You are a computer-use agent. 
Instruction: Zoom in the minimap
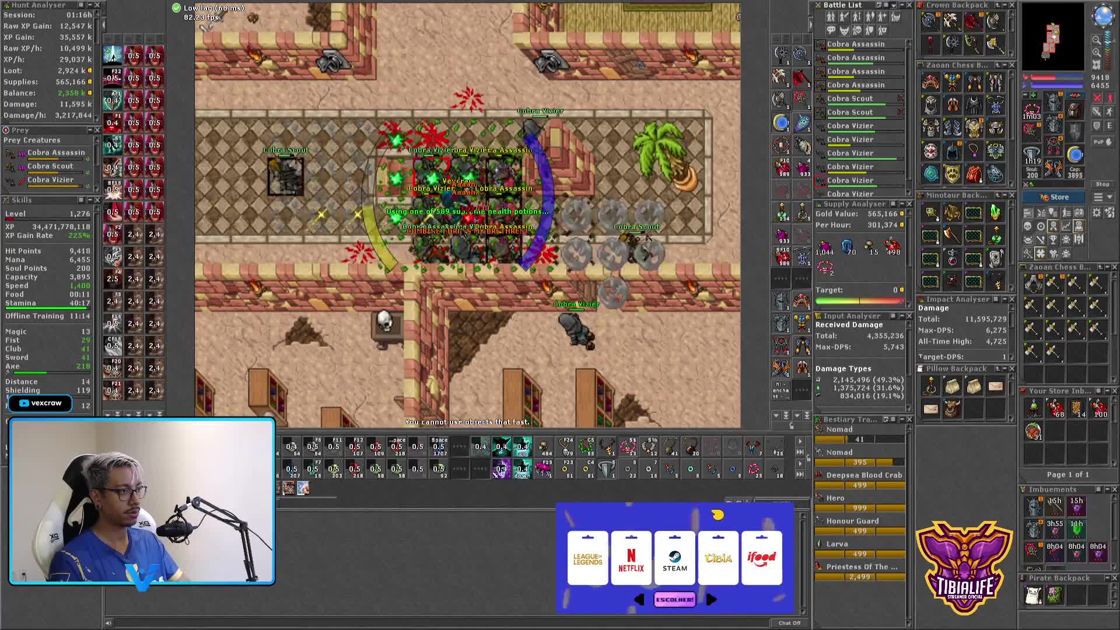(1097, 52)
